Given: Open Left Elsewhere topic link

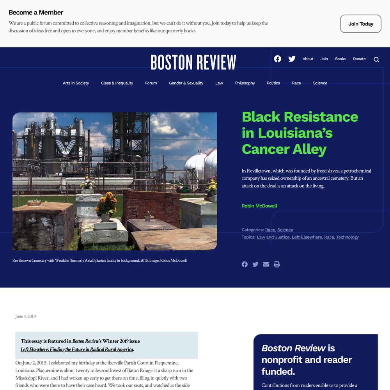Looking at the screenshot, I should (x=307, y=237).
